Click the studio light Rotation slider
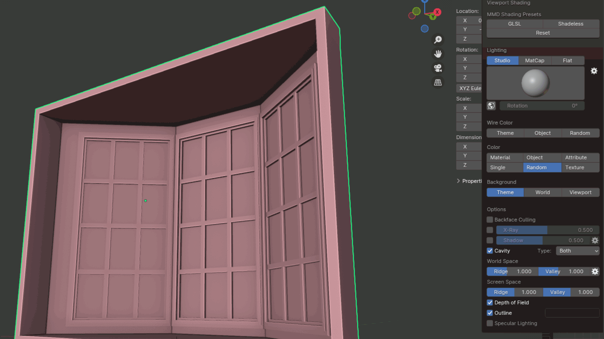Screen dimensions: 604x339 click(x=542, y=106)
